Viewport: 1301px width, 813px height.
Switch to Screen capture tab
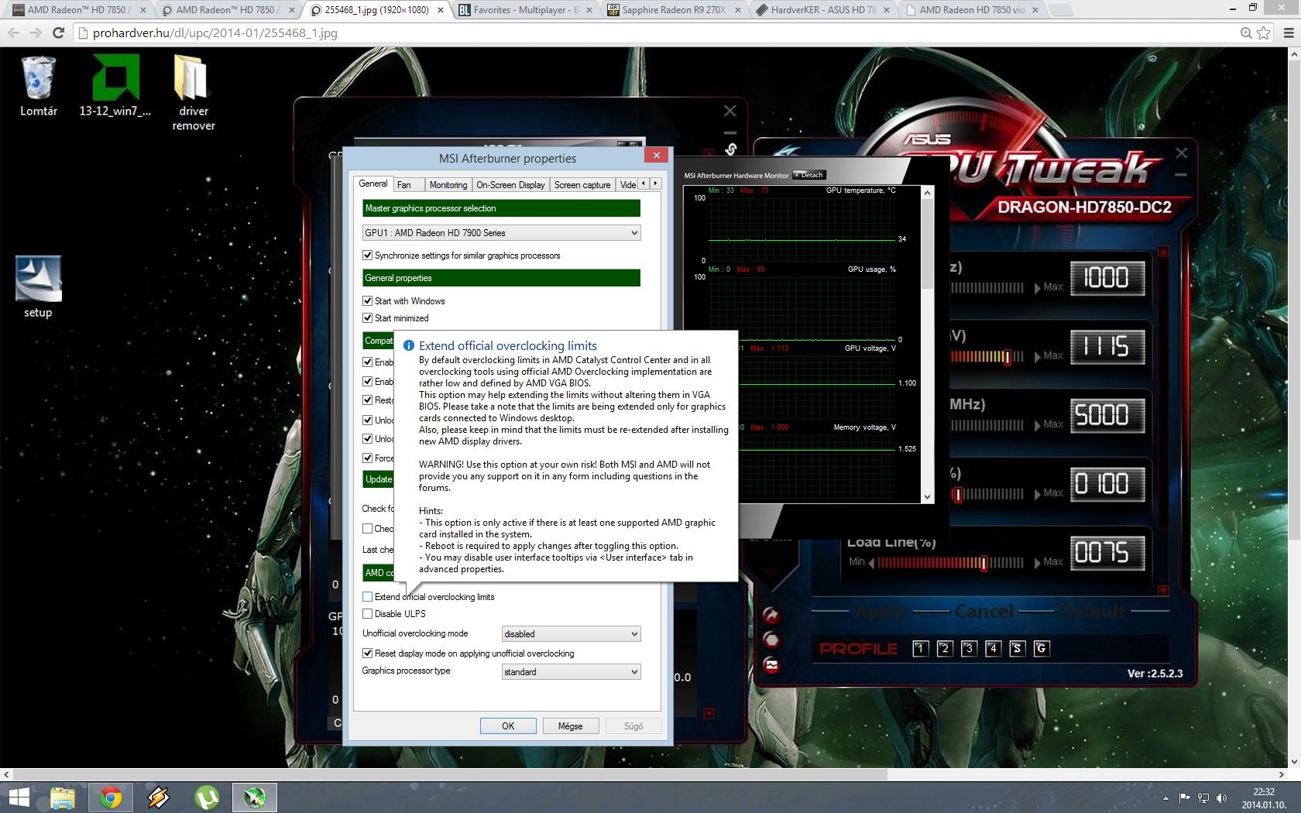[582, 185]
